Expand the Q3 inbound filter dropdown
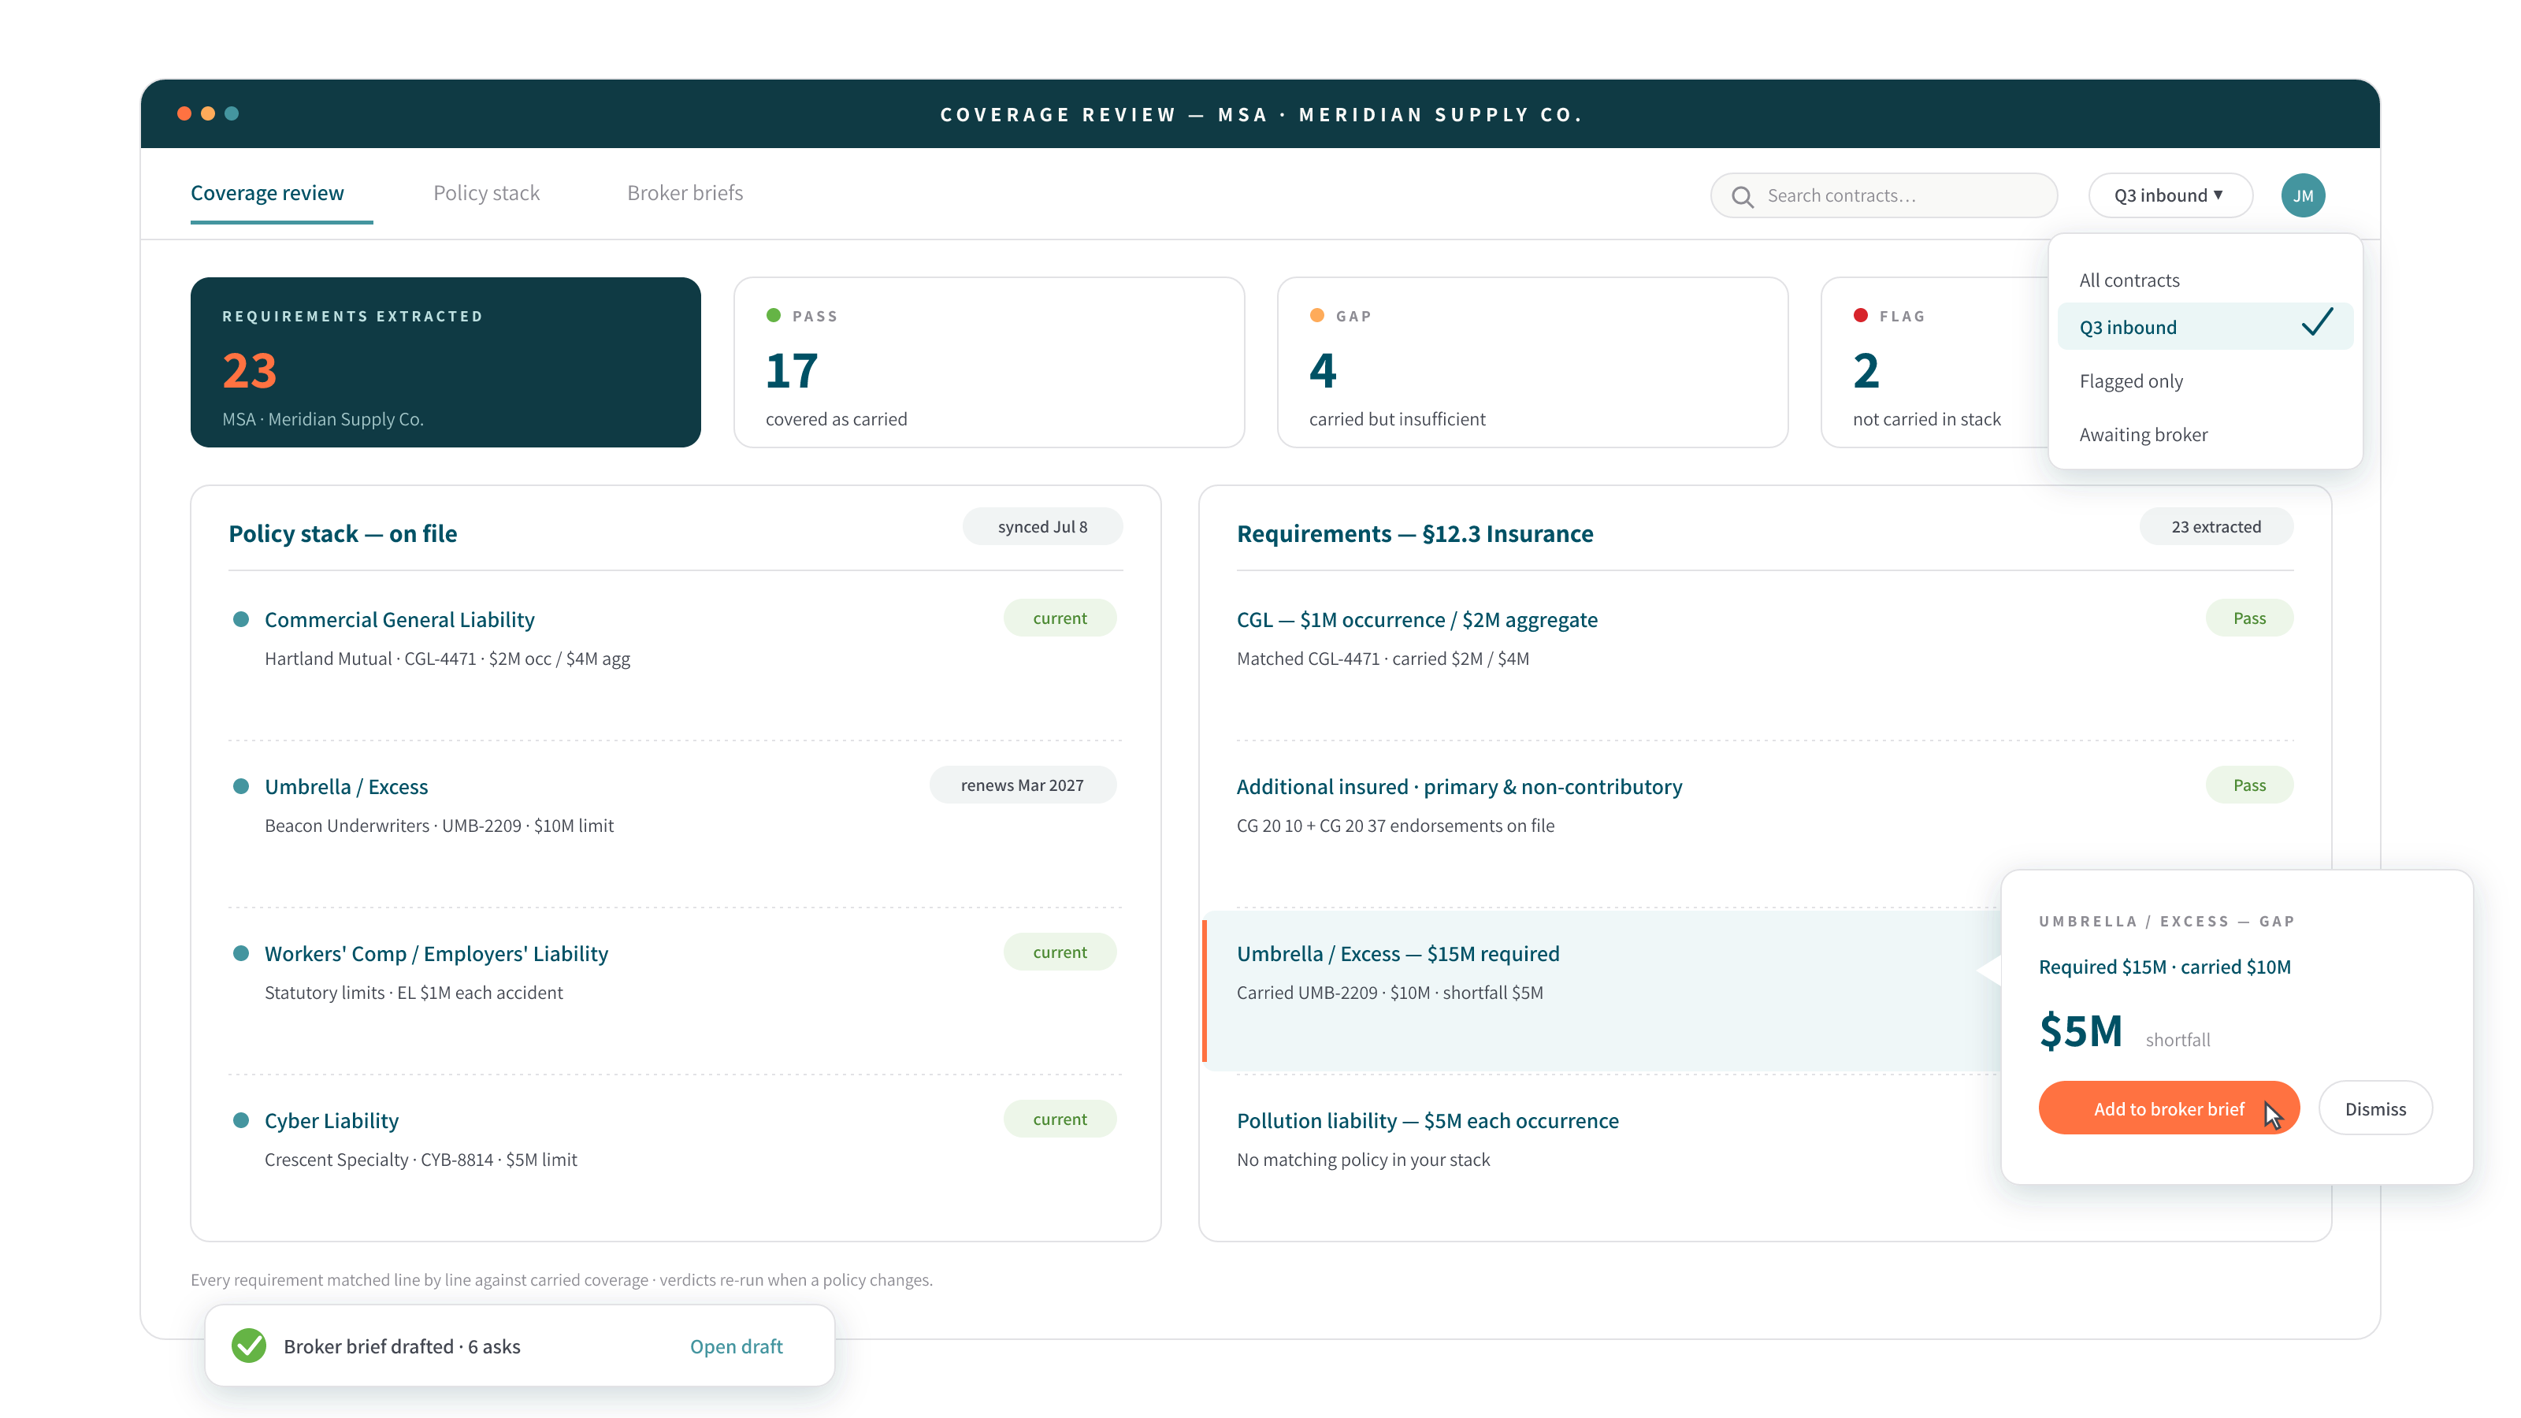2521x1418 pixels. click(2170, 195)
